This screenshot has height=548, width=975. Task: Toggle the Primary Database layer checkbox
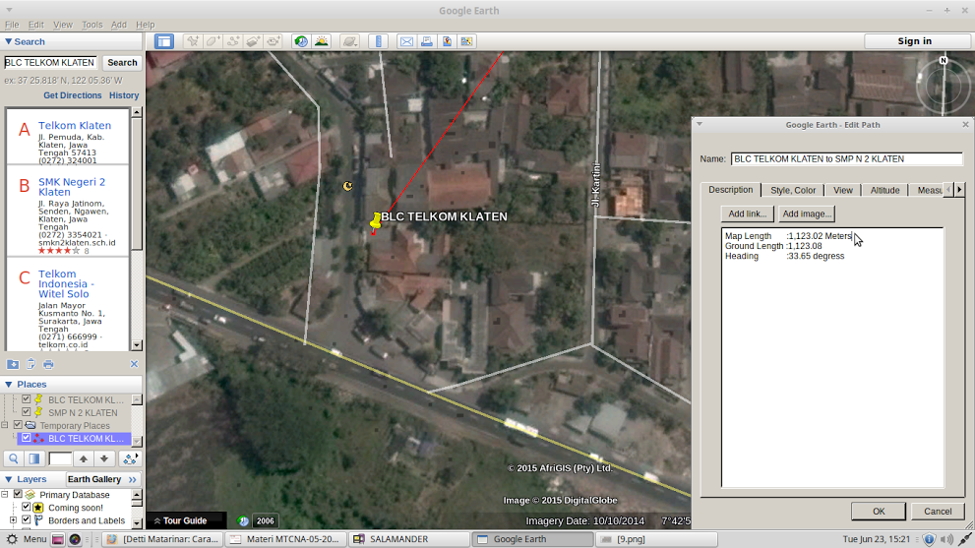(x=18, y=494)
